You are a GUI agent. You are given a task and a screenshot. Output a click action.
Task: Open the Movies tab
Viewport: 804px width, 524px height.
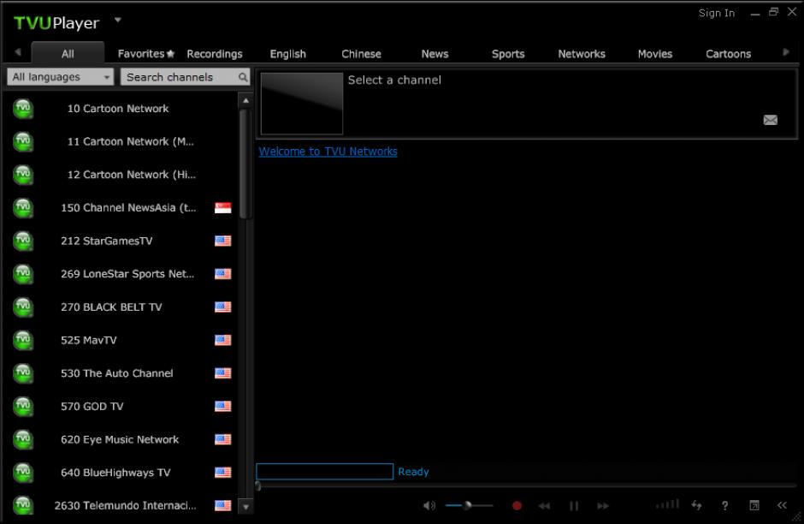[x=655, y=54]
